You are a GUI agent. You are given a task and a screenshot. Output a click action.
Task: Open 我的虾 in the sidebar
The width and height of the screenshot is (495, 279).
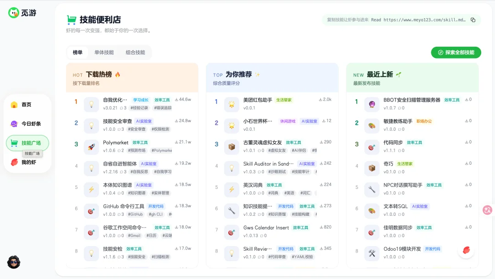click(x=27, y=162)
